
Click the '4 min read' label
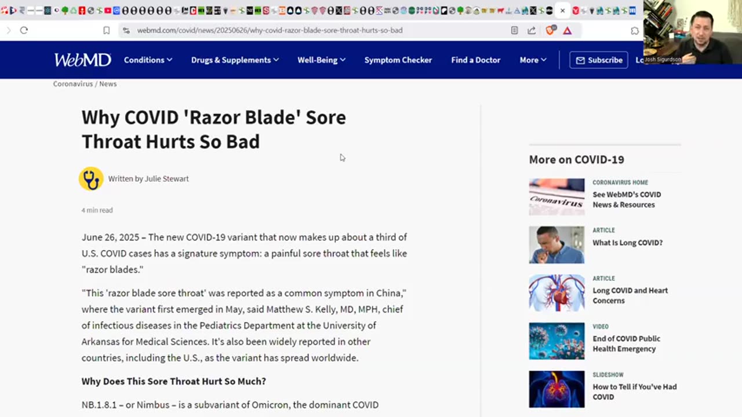point(97,210)
